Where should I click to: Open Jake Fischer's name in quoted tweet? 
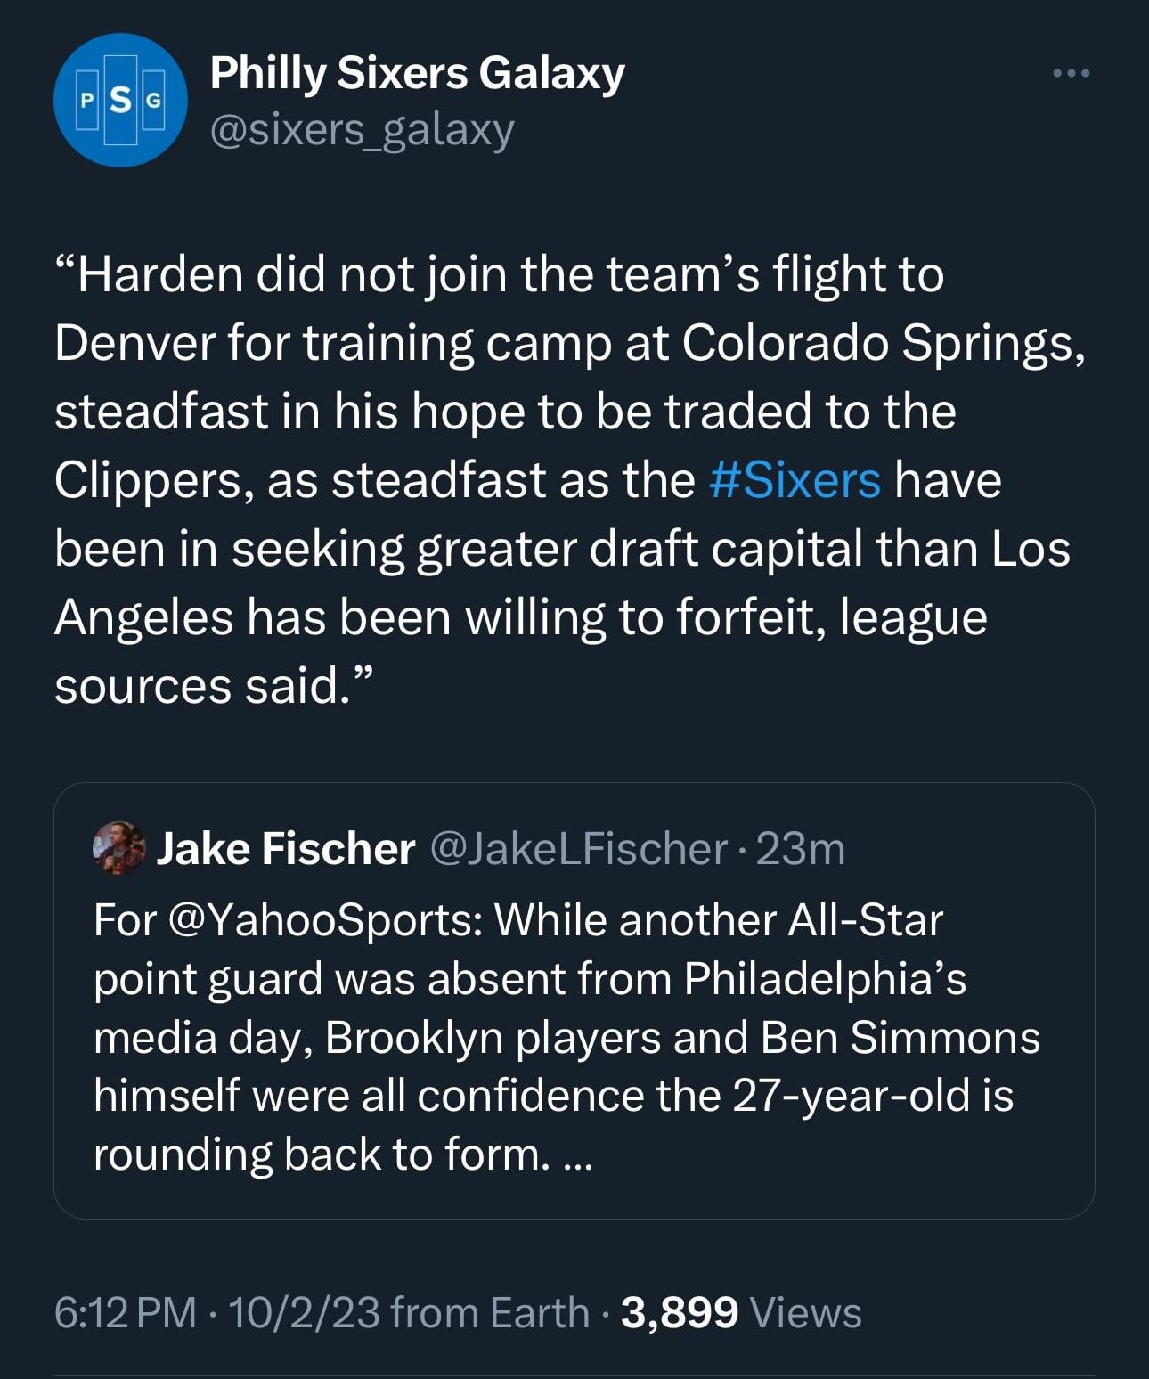coord(286,848)
